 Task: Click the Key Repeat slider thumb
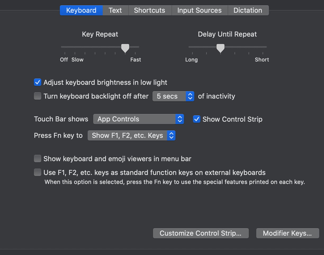[125, 48]
